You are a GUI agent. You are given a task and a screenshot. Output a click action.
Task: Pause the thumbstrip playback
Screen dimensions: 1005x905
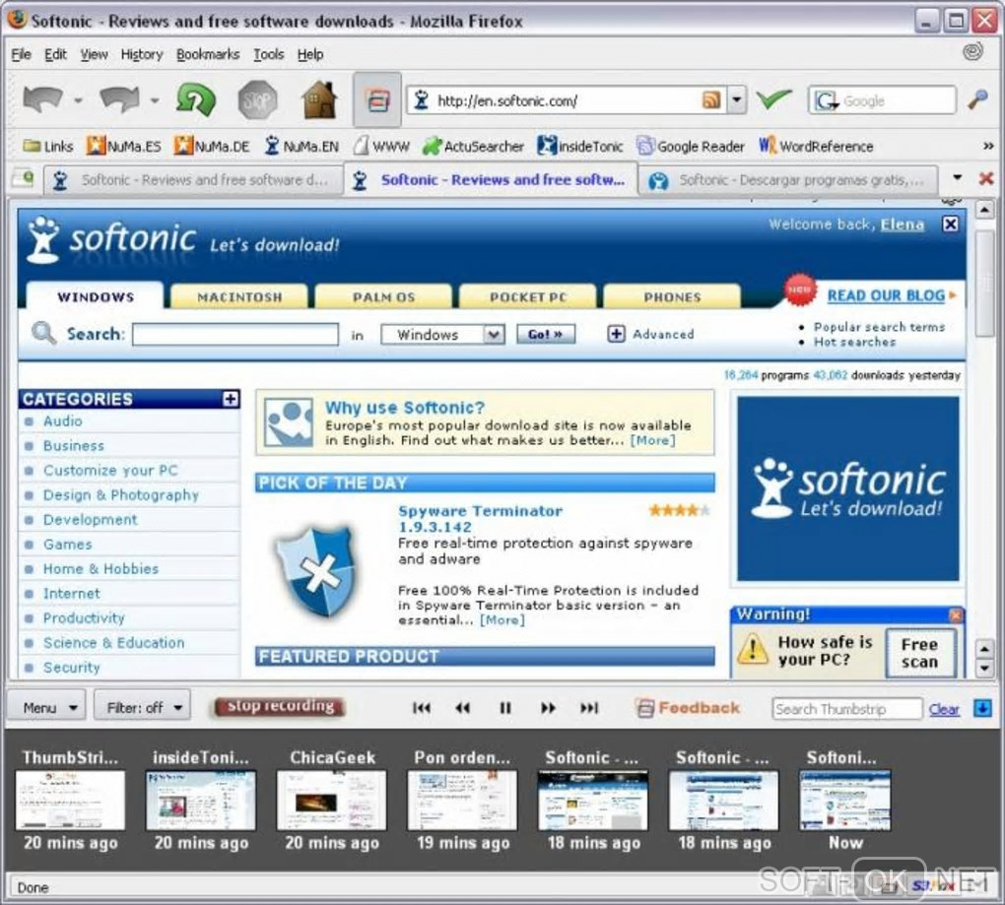pyautogui.click(x=505, y=708)
